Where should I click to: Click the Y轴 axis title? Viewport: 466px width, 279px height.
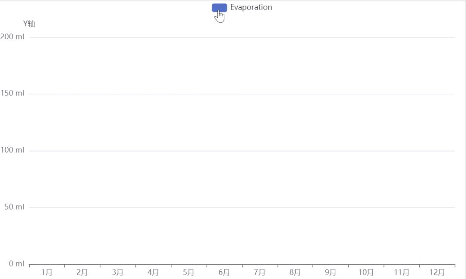[x=28, y=23]
